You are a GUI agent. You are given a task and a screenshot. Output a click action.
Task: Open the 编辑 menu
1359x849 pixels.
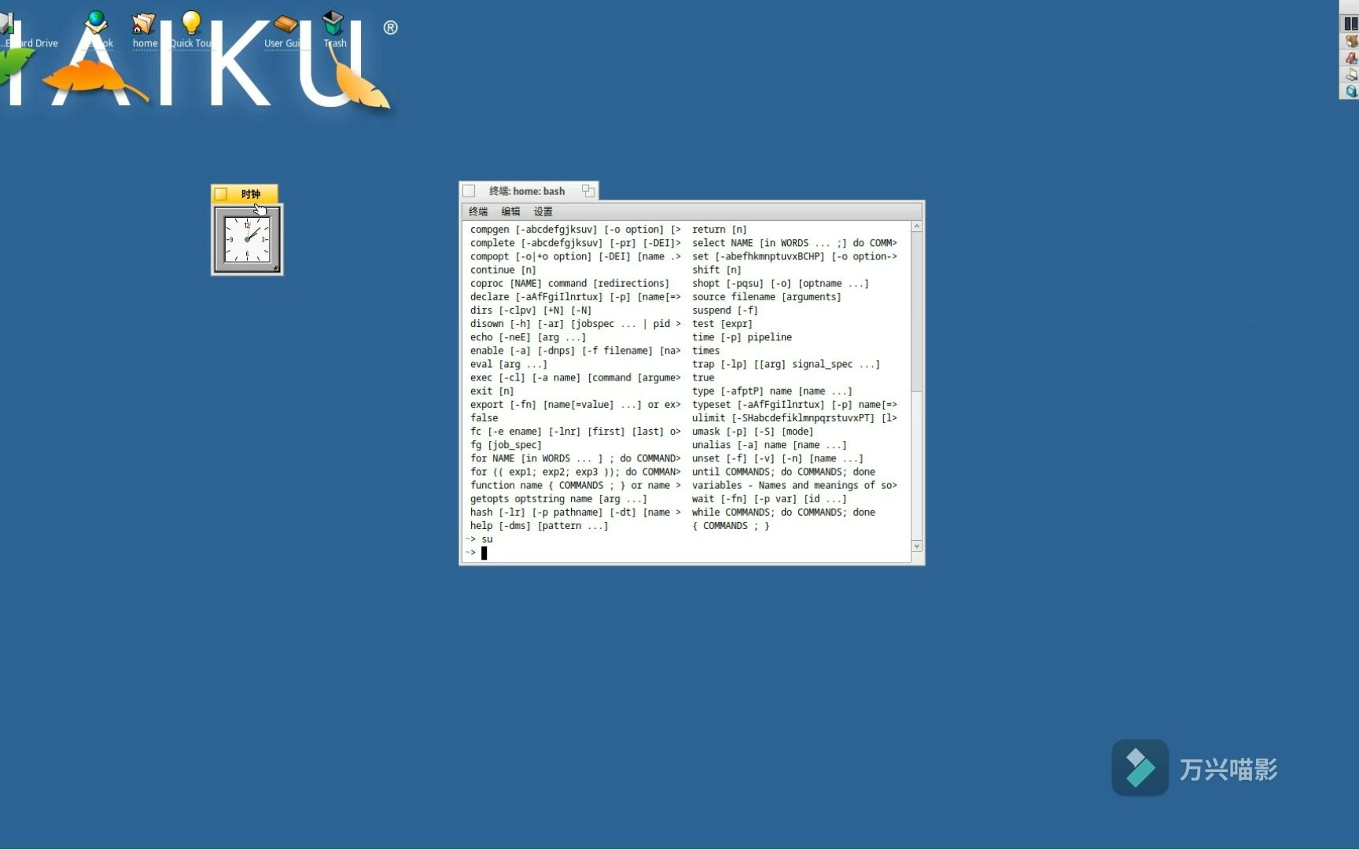tap(510, 211)
